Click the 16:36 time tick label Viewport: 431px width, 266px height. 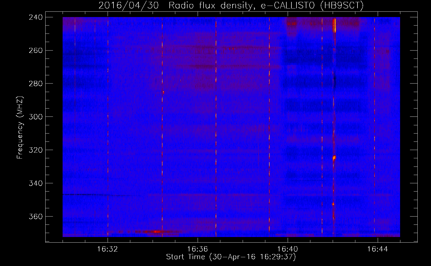pyautogui.click(x=198, y=249)
